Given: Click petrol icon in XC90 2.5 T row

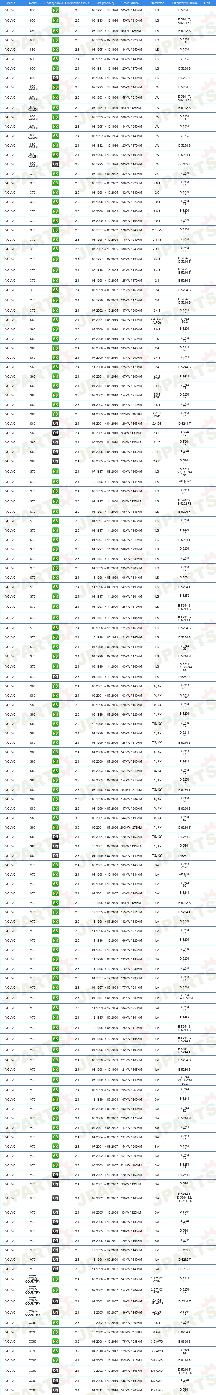Looking at the screenshot, I should tap(56, 1322).
